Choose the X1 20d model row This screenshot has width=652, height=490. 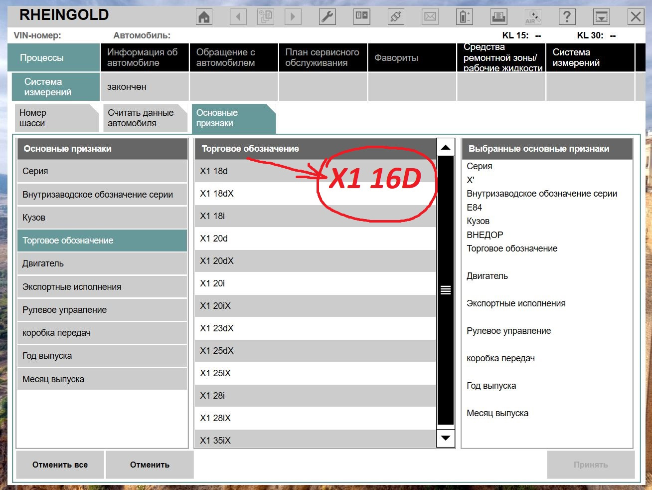click(x=316, y=239)
